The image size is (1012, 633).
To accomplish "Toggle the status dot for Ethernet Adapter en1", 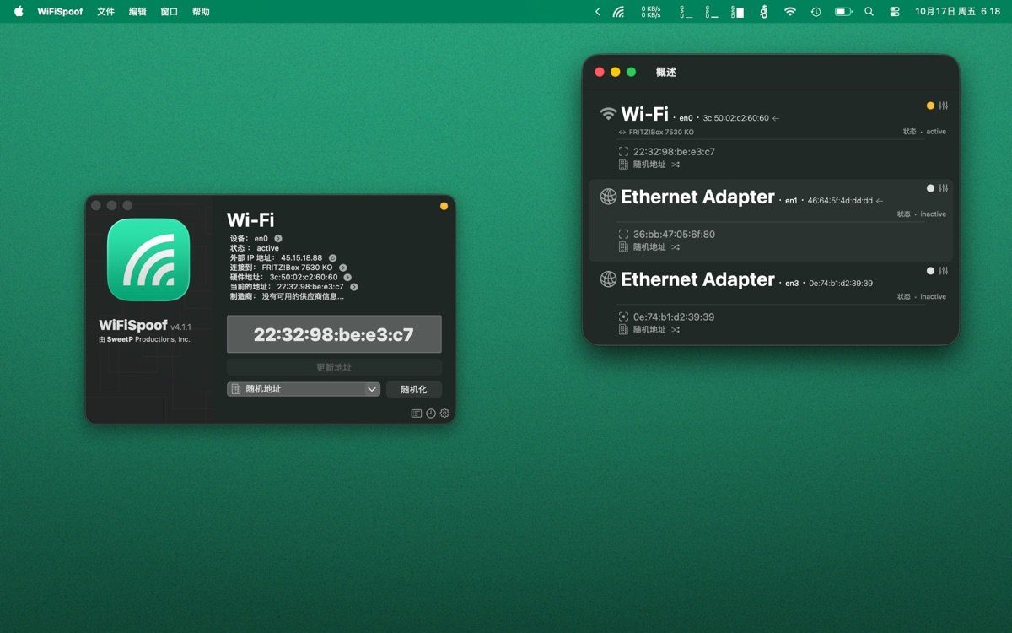I will [929, 188].
